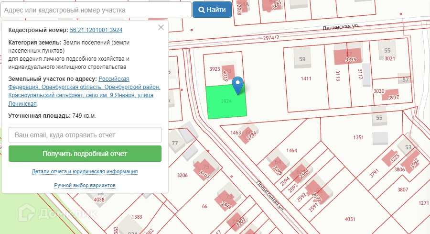Image resolution: width=430 pixels, height=234 pixels.
Task: Click parcel 1464 on the map
Action: pyautogui.click(x=291, y=150)
